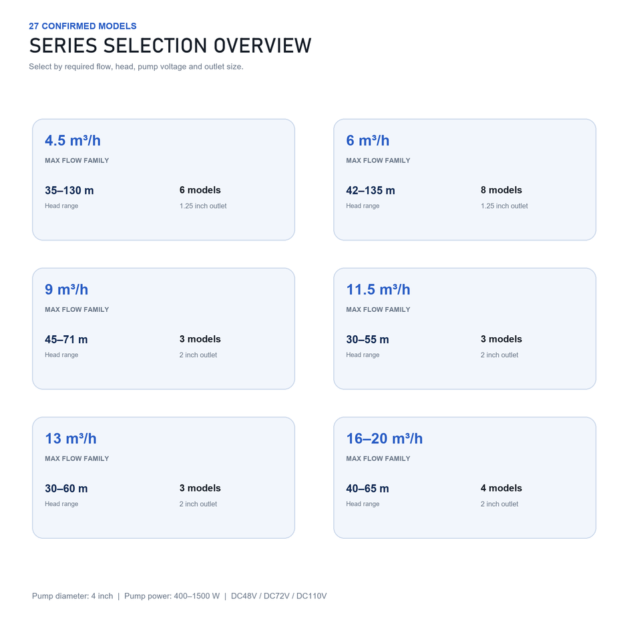This screenshot has height=641, width=641.
Task: Click the 4.5 m³/h flow family heading
Action: point(73,141)
